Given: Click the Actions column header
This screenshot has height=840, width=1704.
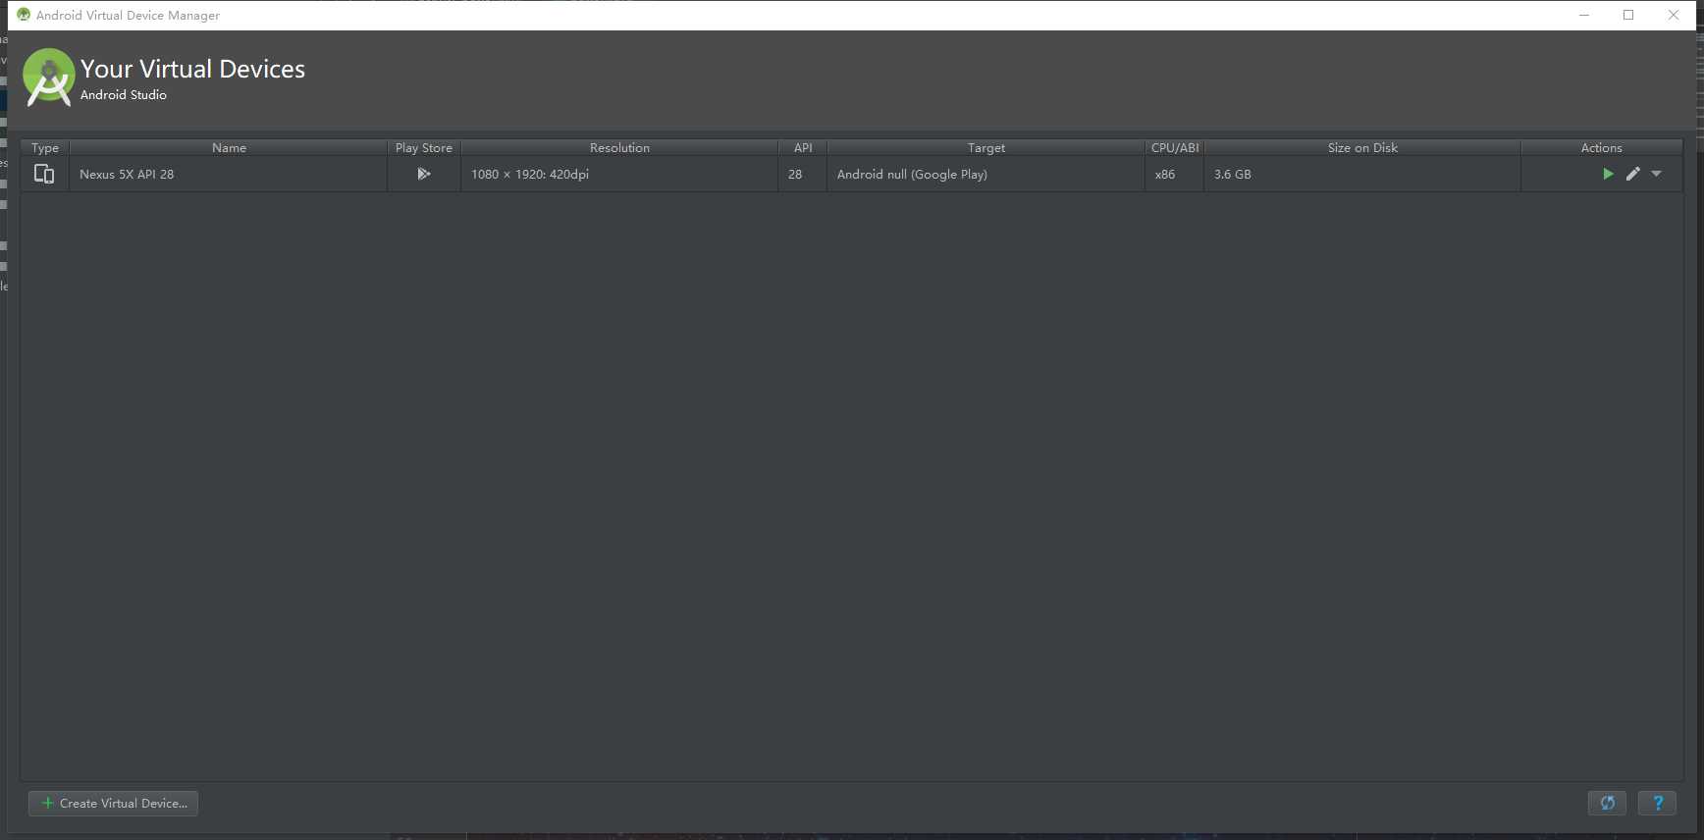Looking at the screenshot, I should tap(1602, 147).
